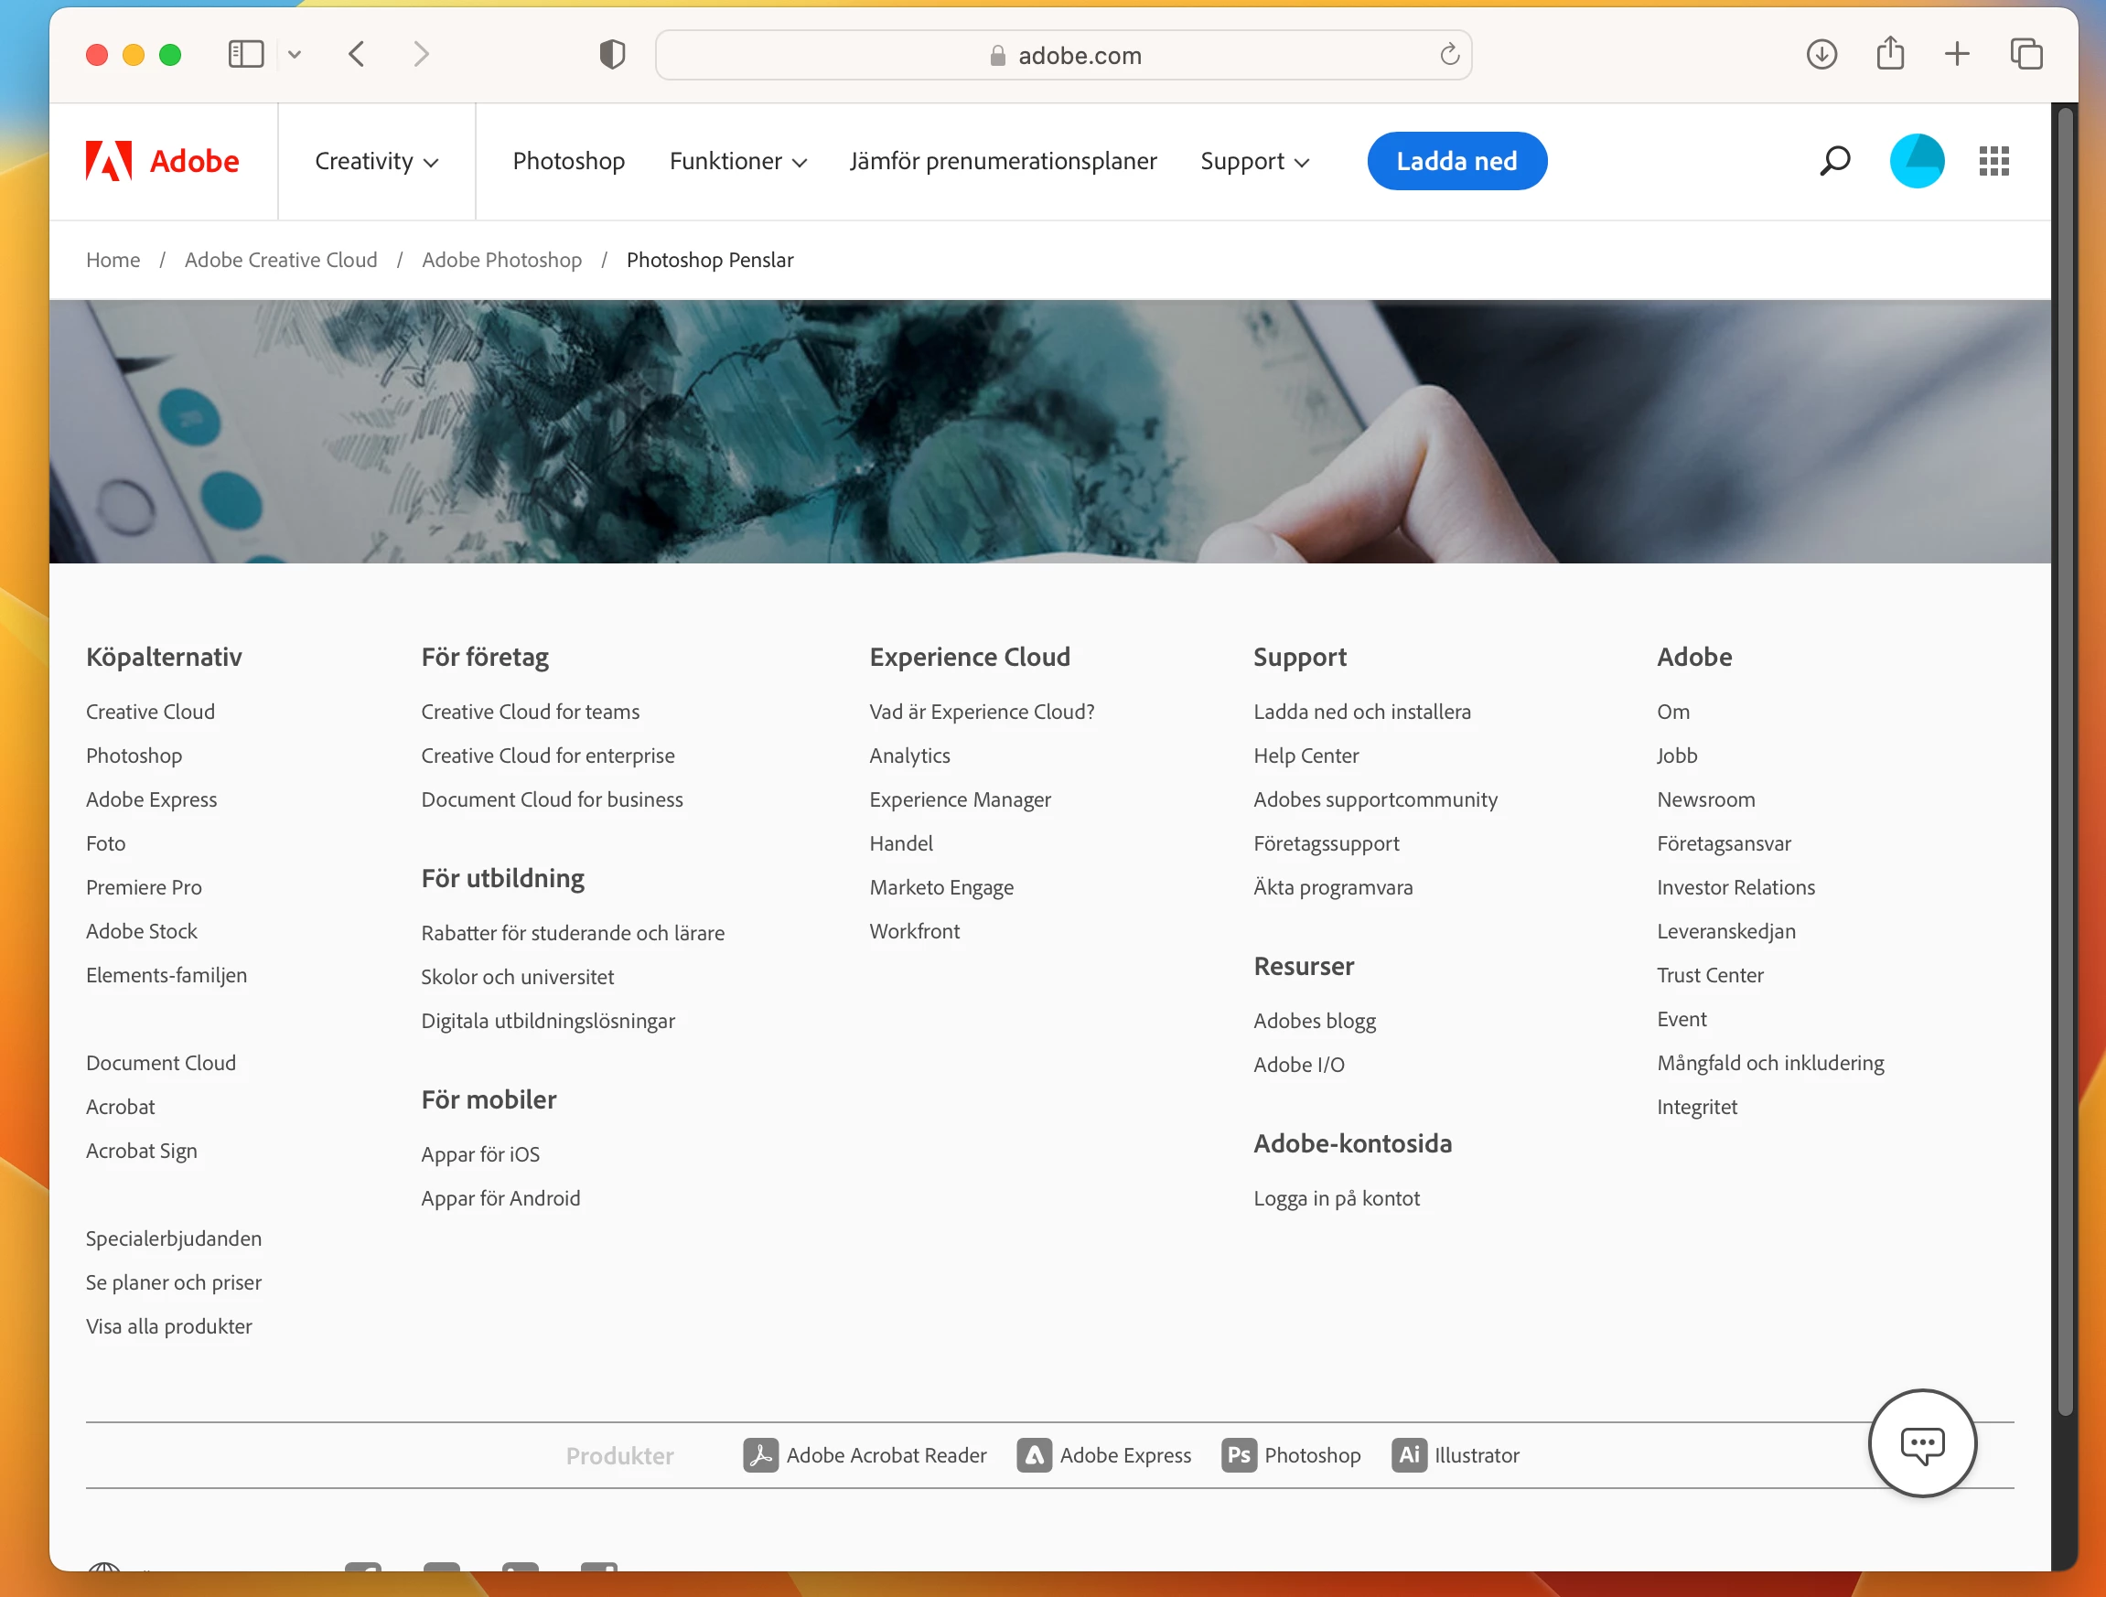
Task: Click the Photoshop Ps footer icon
Action: (1238, 1454)
